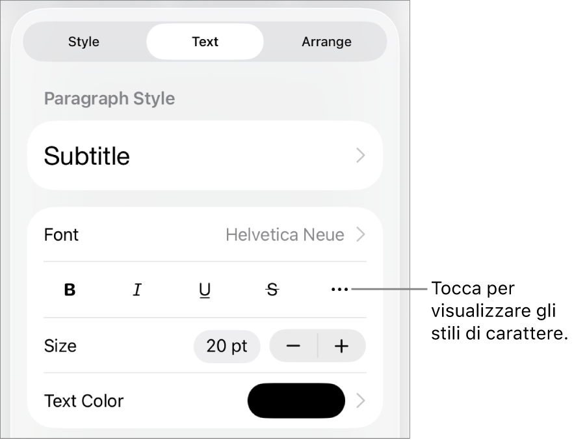Toggle italic text formatting
This screenshot has width=574, height=440.
(137, 290)
